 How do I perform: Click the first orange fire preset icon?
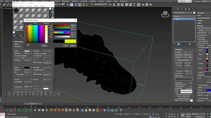click(51, 110)
